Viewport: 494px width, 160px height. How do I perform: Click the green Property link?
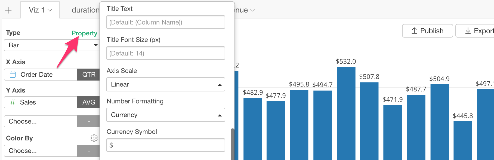pos(84,33)
